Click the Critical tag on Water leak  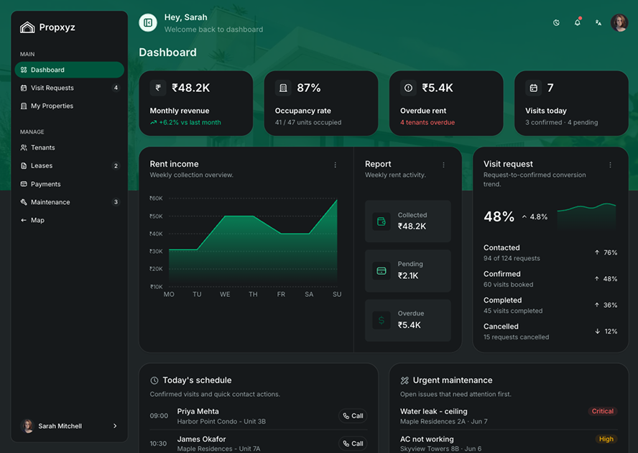(603, 411)
